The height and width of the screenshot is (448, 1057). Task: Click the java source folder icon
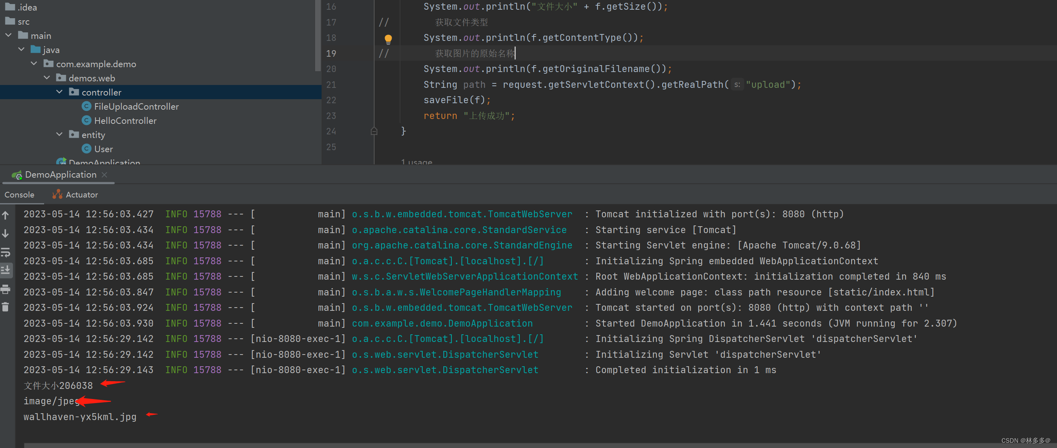coord(36,49)
